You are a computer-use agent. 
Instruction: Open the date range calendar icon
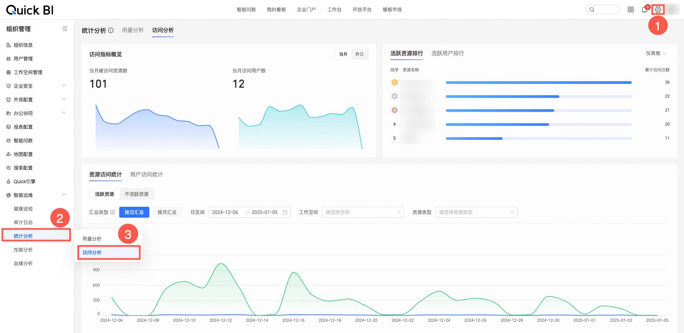285,212
